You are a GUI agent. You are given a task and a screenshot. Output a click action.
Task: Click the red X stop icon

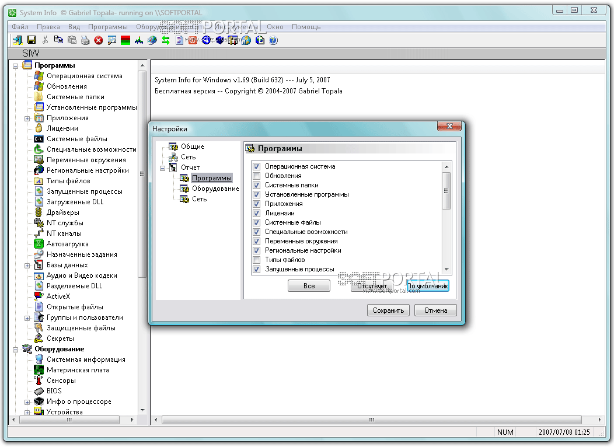tap(99, 40)
